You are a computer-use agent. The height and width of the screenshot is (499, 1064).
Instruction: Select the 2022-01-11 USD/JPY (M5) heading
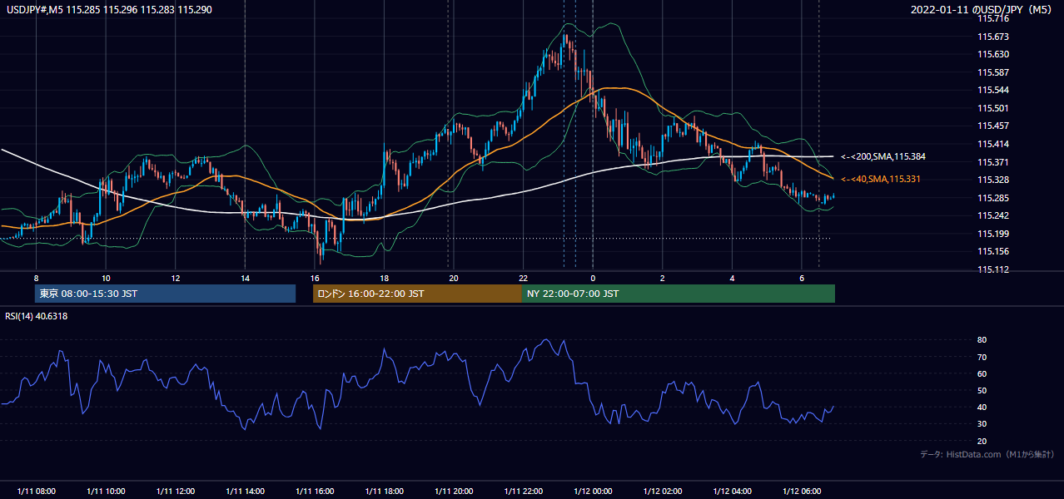click(983, 10)
